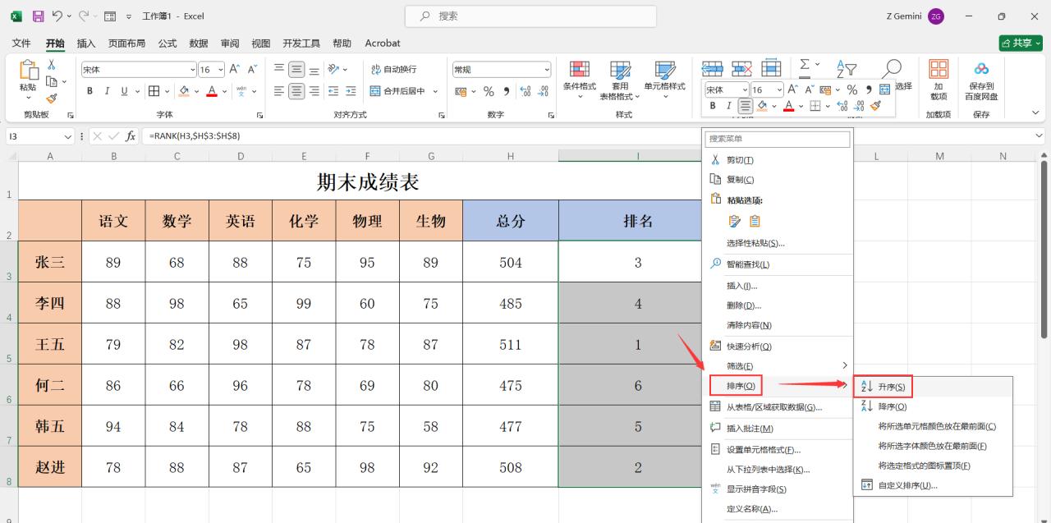The width and height of the screenshot is (1051, 523).
Task: Open the number format dropdown (常规)
Action: (546, 70)
